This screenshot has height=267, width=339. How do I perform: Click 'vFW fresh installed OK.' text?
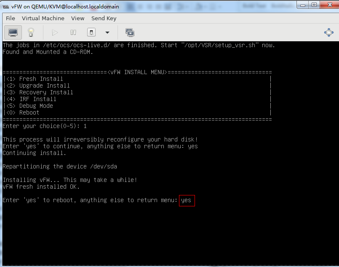(41, 187)
